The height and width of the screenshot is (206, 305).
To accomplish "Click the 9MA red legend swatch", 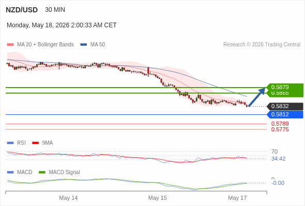I will pyautogui.click(x=35, y=143).
